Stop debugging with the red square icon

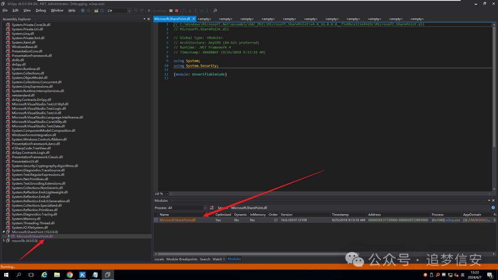pyautogui.click(x=177, y=11)
